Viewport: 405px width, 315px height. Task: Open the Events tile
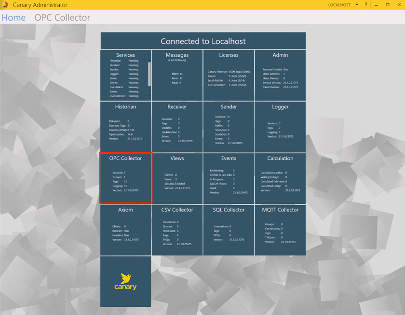(x=229, y=178)
